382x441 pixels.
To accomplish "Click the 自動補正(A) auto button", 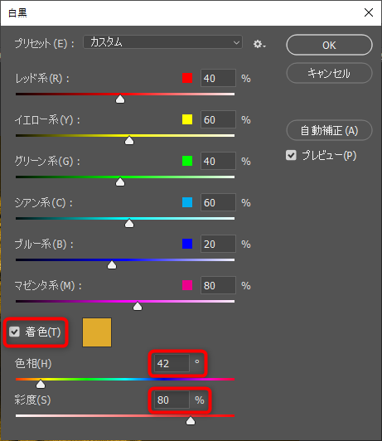I will click(329, 130).
